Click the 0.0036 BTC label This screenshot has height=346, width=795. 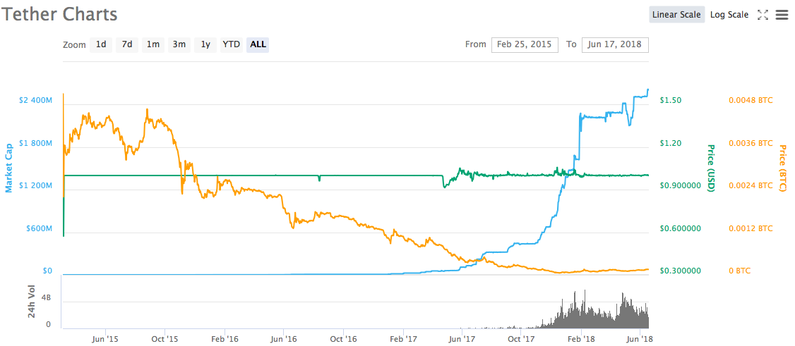[x=751, y=143]
